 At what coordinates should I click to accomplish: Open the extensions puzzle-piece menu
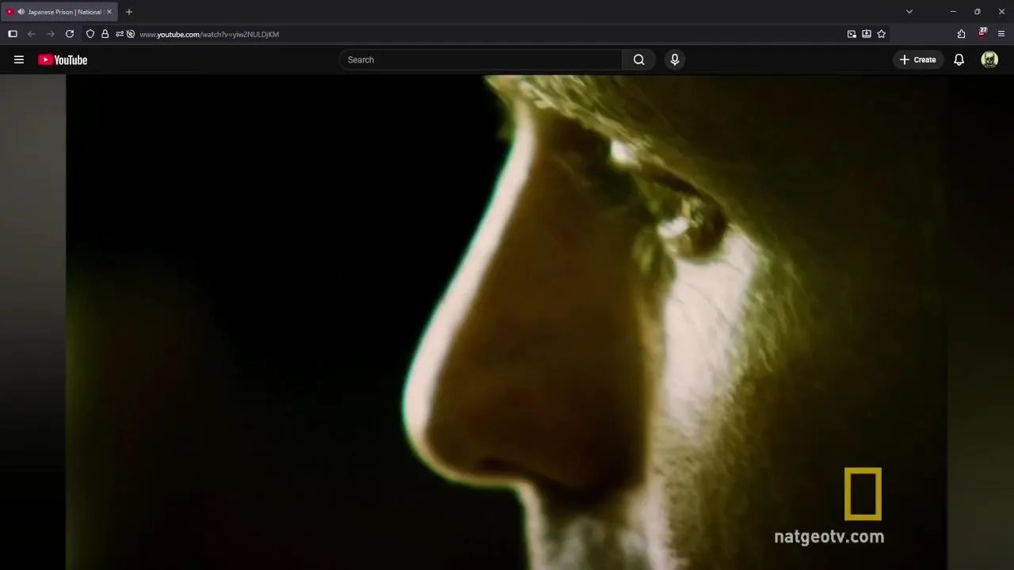pos(961,34)
